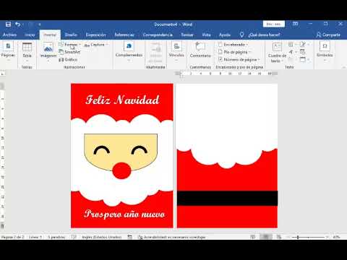Click the Print Layout view icon in status bar
This screenshot has height=260, width=347.
pyautogui.click(x=266, y=237)
